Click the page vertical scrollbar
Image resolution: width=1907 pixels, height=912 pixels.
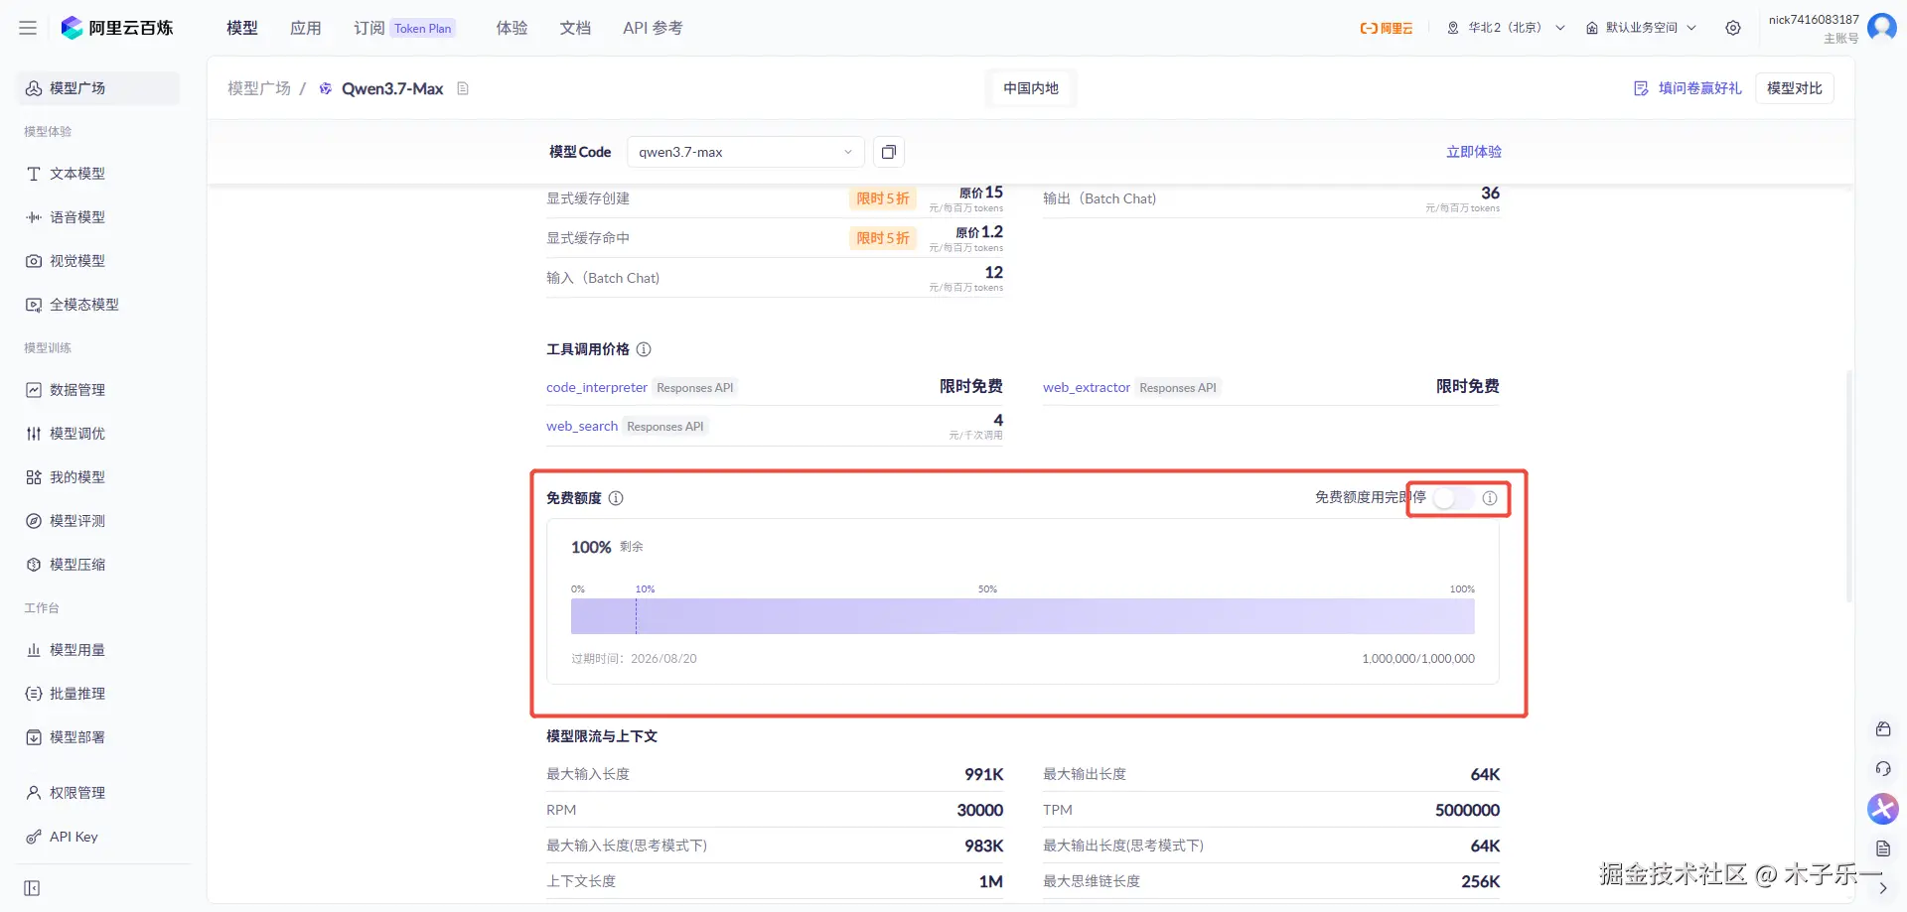coord(1848,486)
